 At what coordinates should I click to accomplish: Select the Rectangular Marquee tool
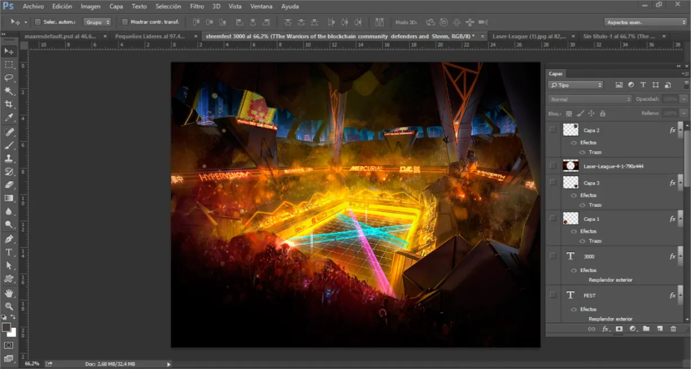pyautogui.click(x=9, y=65)
